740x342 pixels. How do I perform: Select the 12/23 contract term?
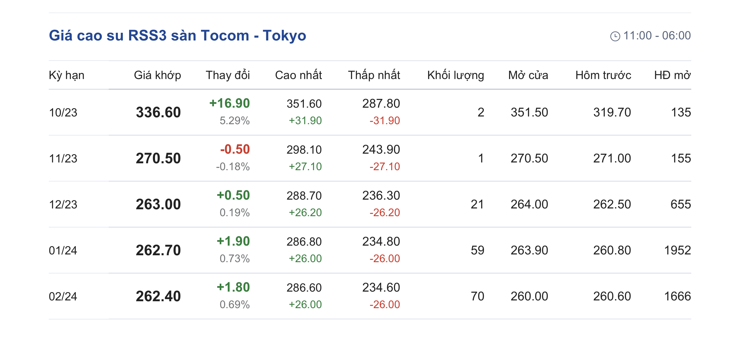(x=63, y=204)
